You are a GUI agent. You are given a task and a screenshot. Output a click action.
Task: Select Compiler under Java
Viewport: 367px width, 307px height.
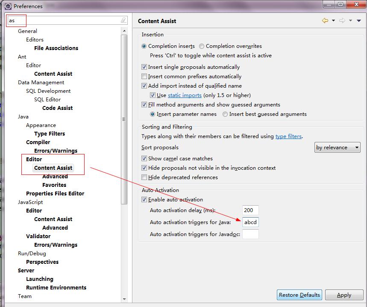(x=38, y=142)
